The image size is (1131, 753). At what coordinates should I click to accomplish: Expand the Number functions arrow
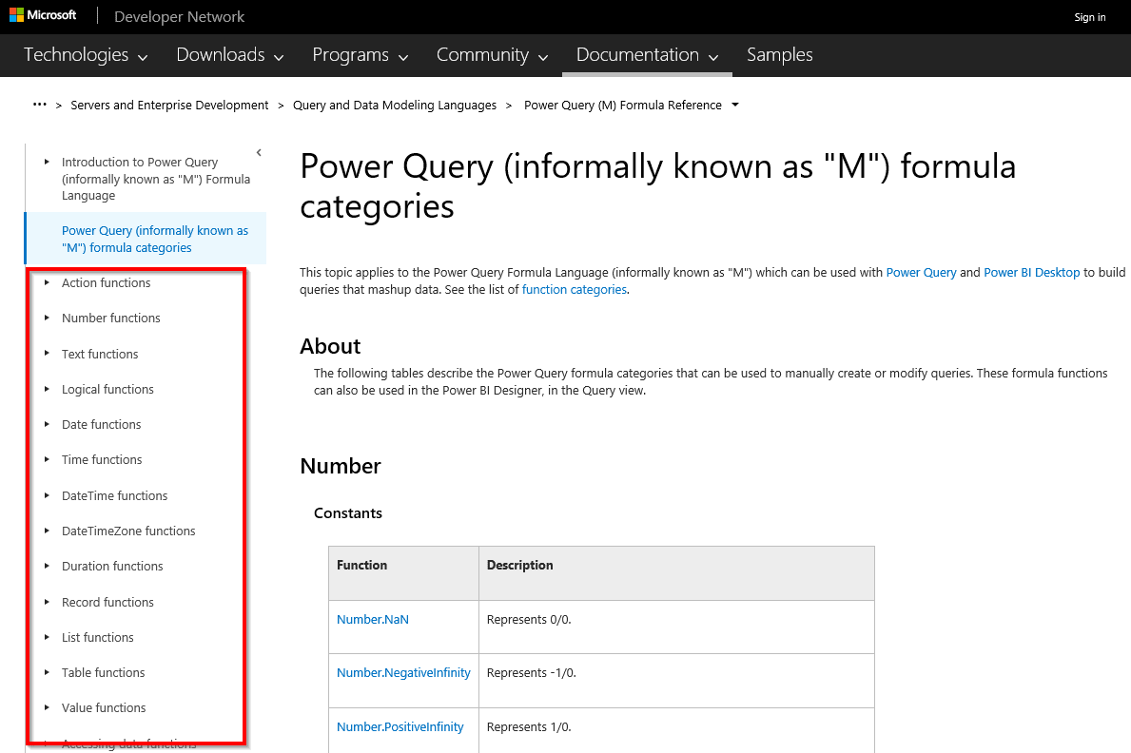click(47, 318)
